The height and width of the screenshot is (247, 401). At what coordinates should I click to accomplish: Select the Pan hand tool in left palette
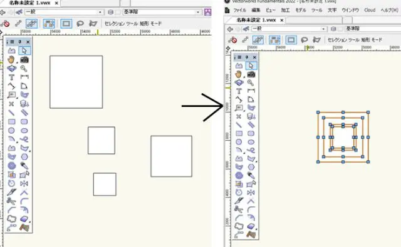point(11,59)
